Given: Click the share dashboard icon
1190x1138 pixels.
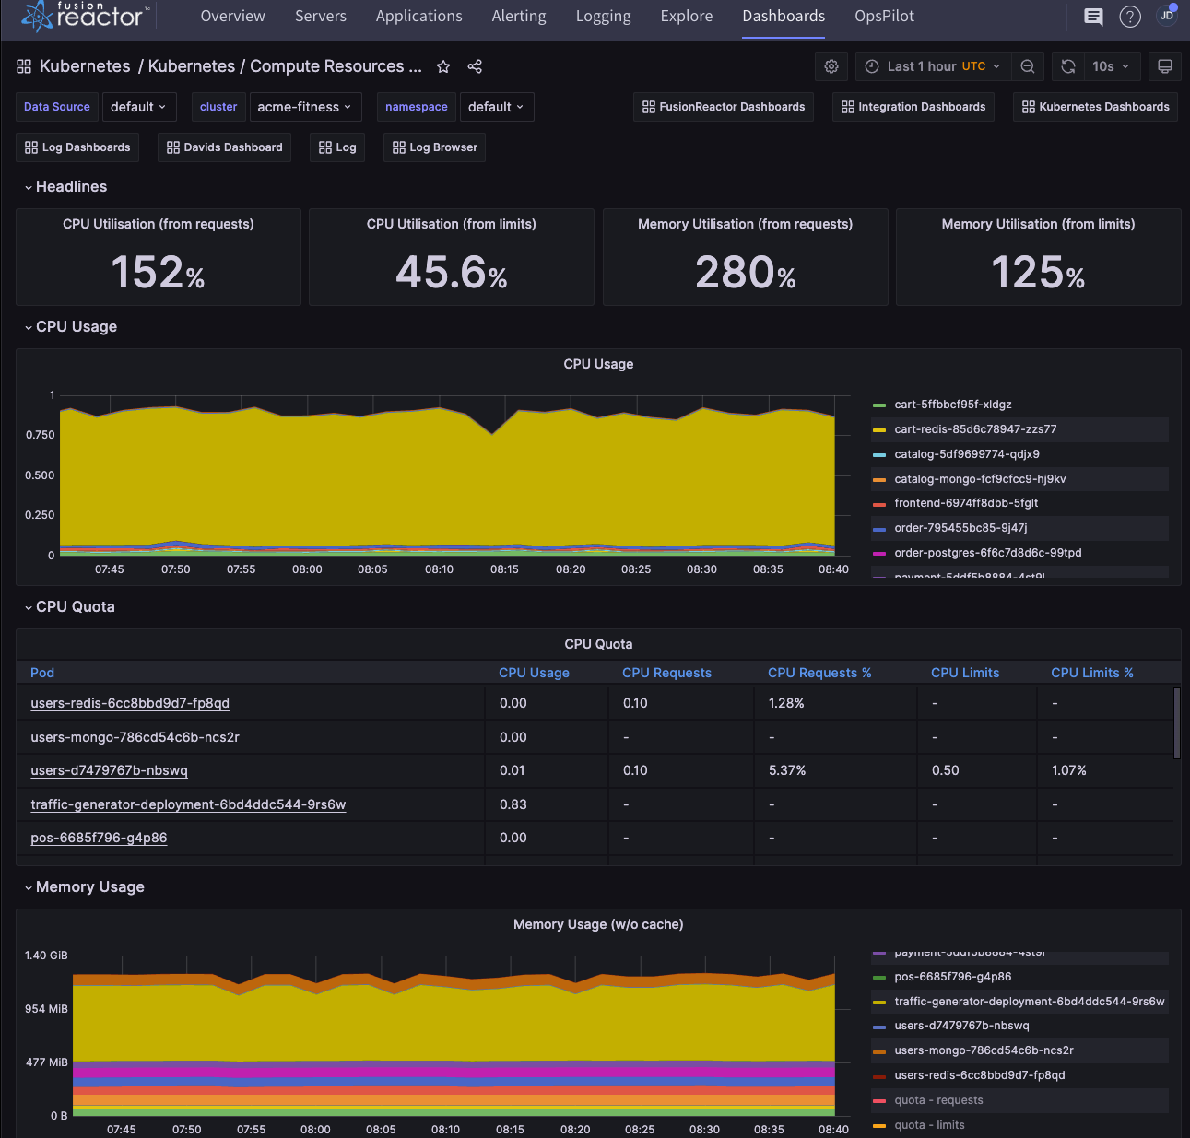Looking at the screenshot, I should pyautogui.click(x=475, y=66).
